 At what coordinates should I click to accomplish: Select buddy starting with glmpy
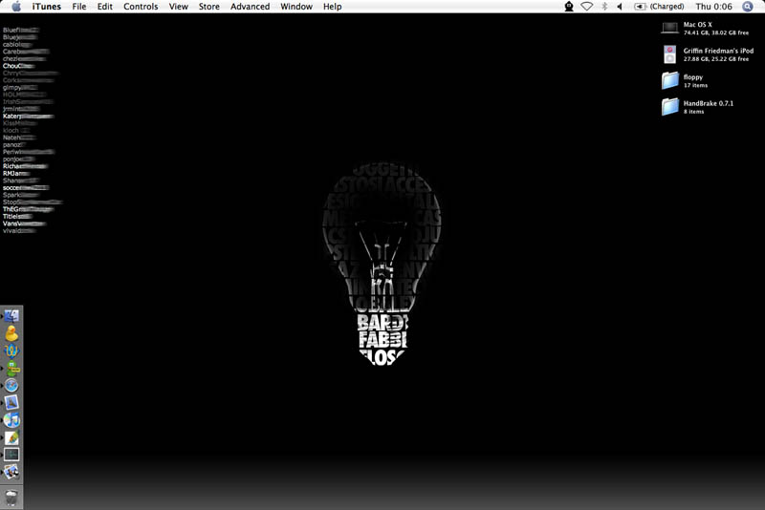[x=20, y=87]
